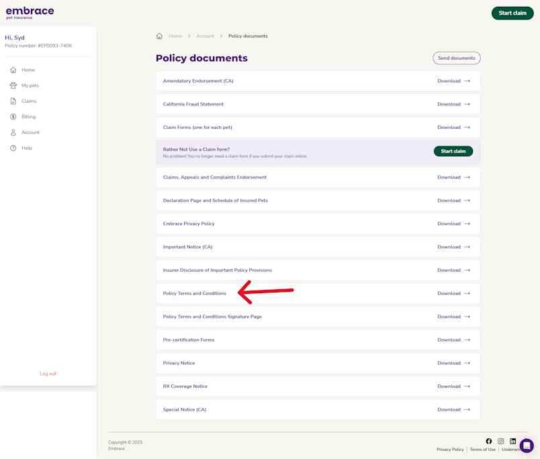Click the Home house icon in sidebar
Viewport: 540px width, 459px height.
click(x=13, y=70)
